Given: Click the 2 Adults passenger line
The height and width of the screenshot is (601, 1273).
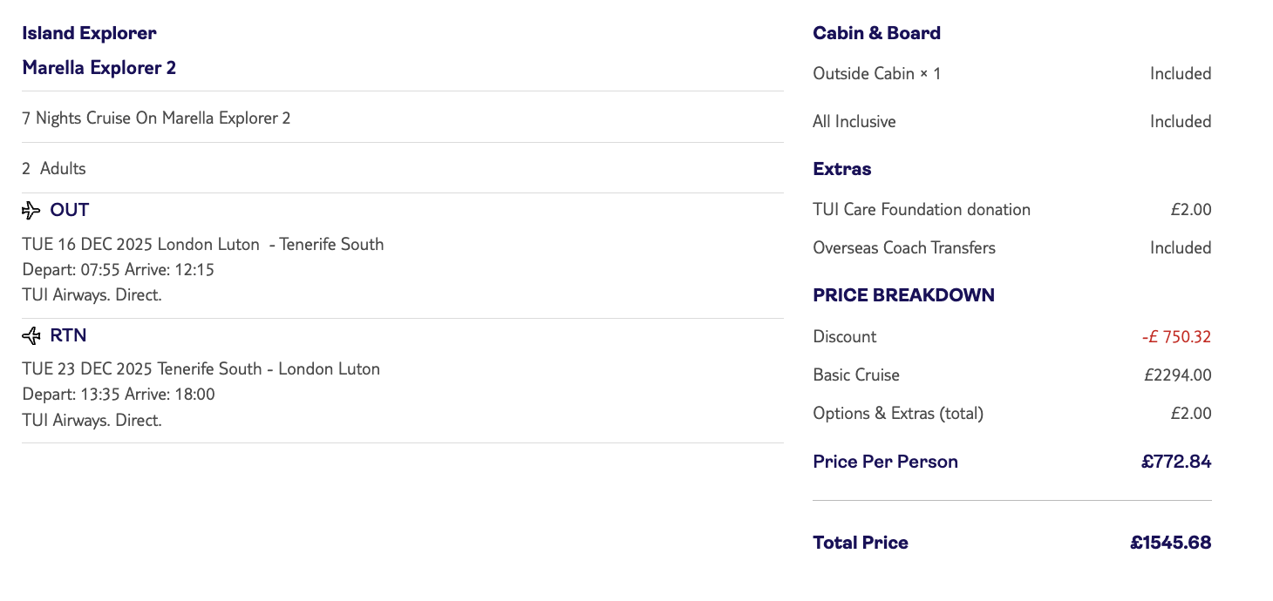Looking at the screenshot, I should coord(54,169).
